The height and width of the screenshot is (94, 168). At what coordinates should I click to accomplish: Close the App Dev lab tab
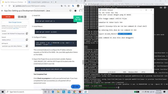pos(25,2)
